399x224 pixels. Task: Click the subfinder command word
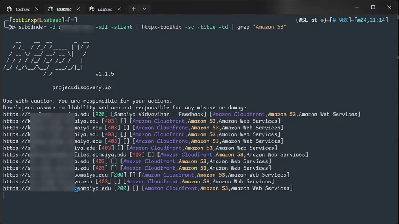(x=32, y=27)
